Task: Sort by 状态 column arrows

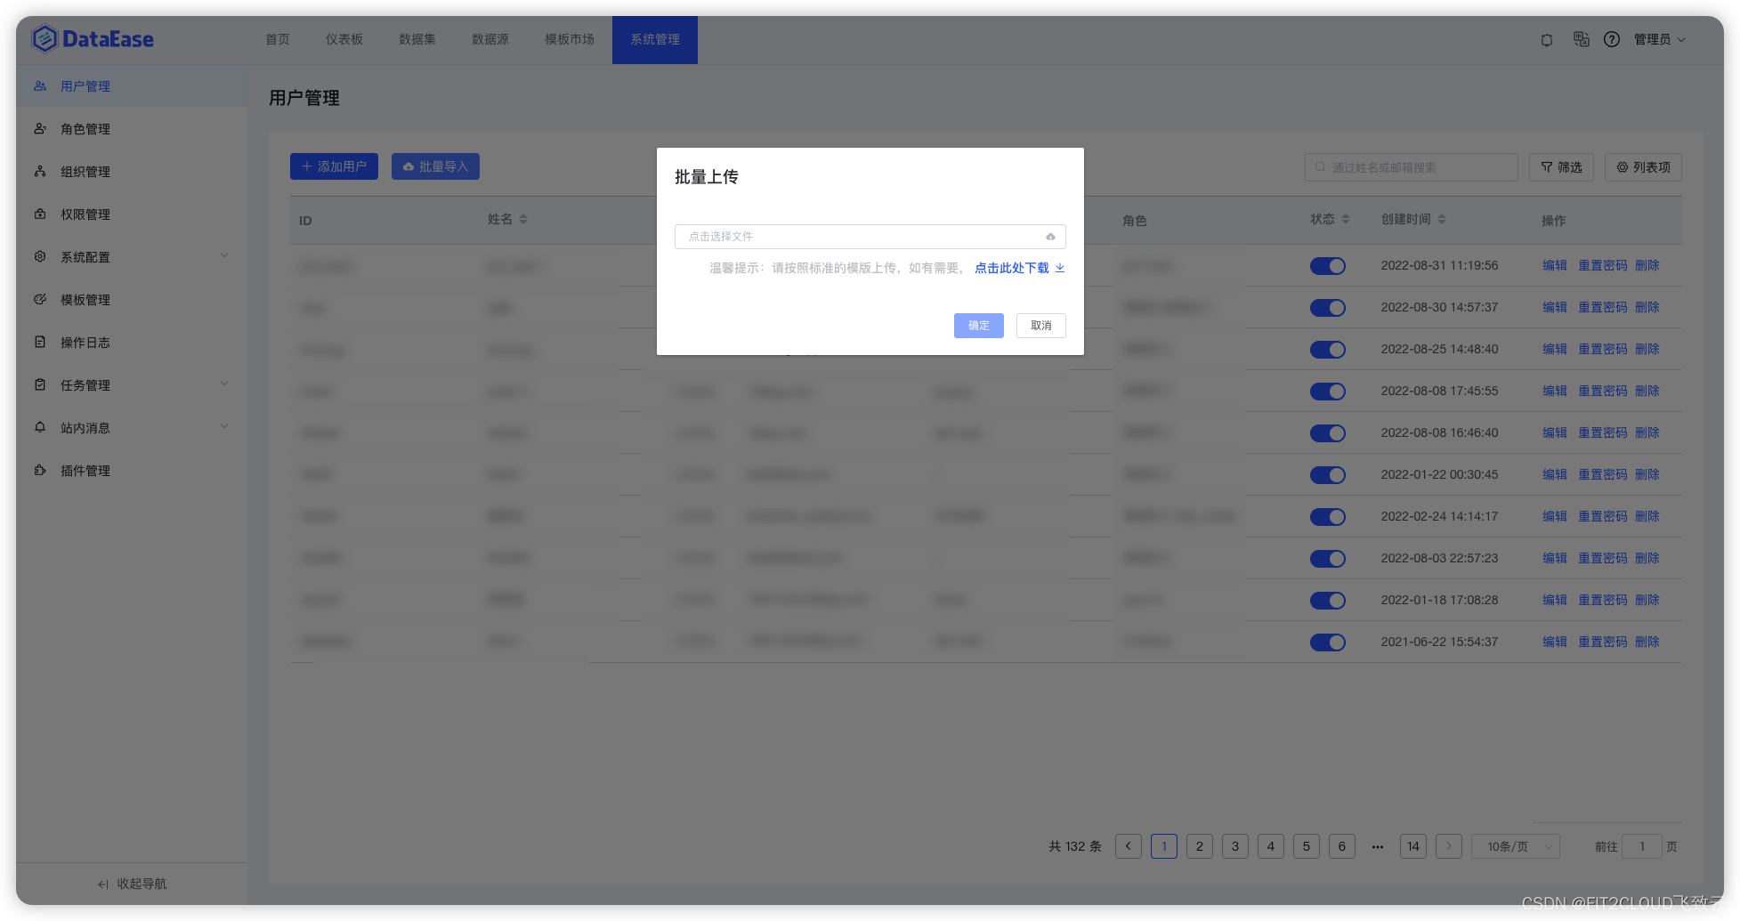Action: tap(1346, 219)
